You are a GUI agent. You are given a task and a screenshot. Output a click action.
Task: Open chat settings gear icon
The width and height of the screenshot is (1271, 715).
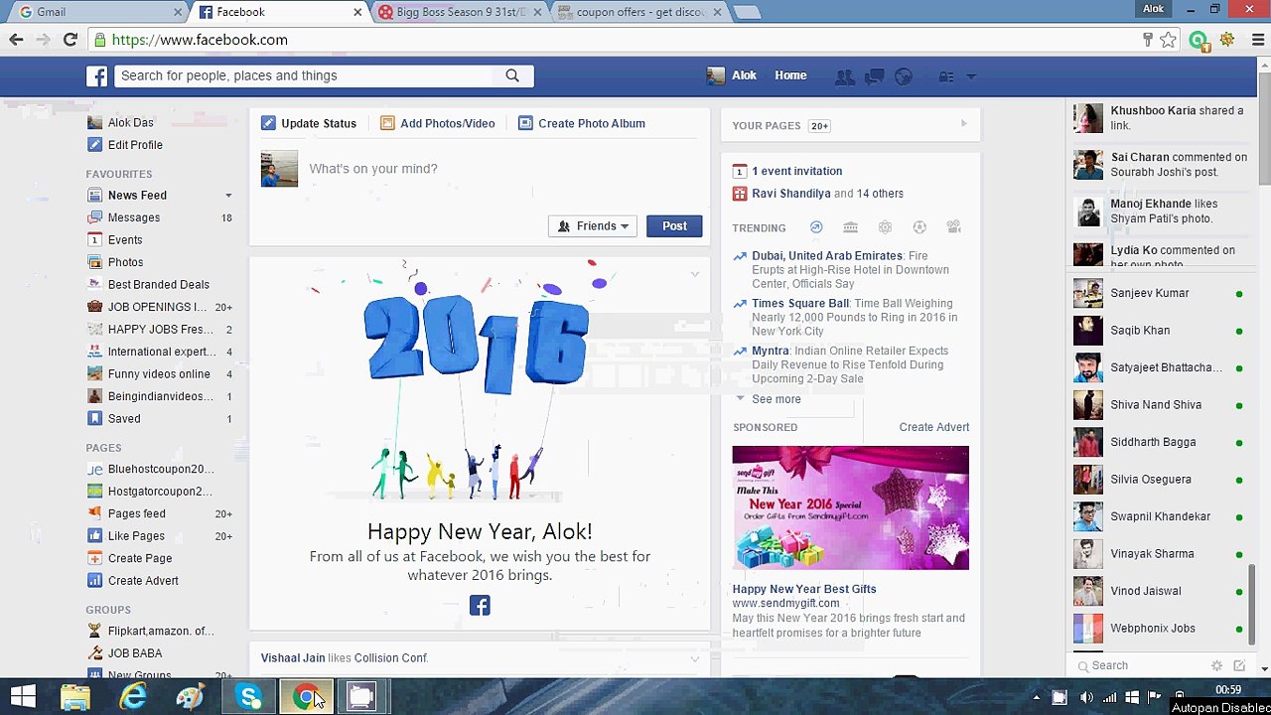[x=1216, y=665]
